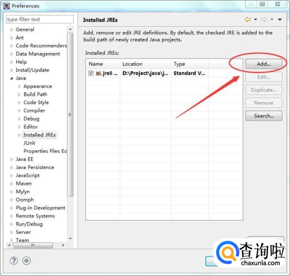Open the forward history dropdown arrow
Screen dimensions: 290x276
click(272, 19)
